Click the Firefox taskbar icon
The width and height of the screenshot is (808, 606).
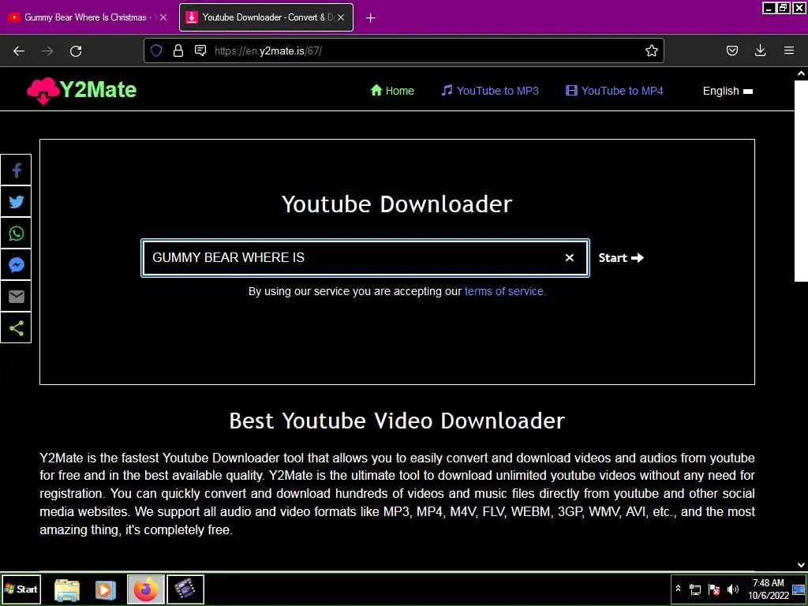pos(146,589)
